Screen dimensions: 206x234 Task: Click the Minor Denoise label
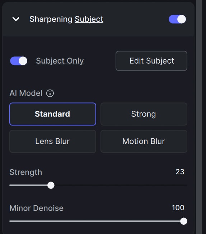[37, 208]
